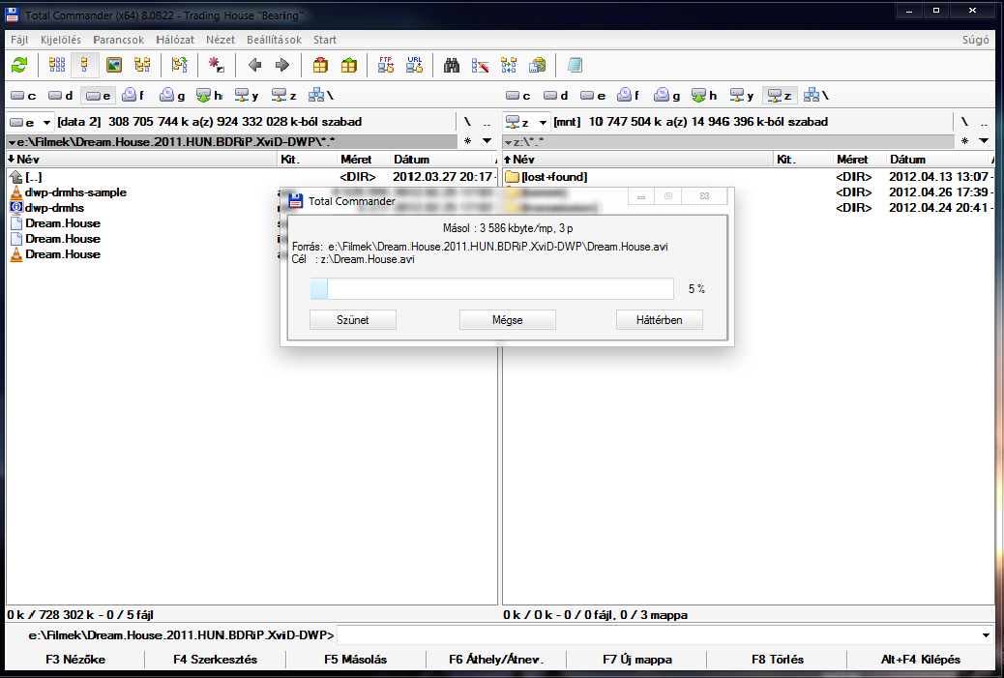Launch the multi-rename tool icon

pos(480,65)
